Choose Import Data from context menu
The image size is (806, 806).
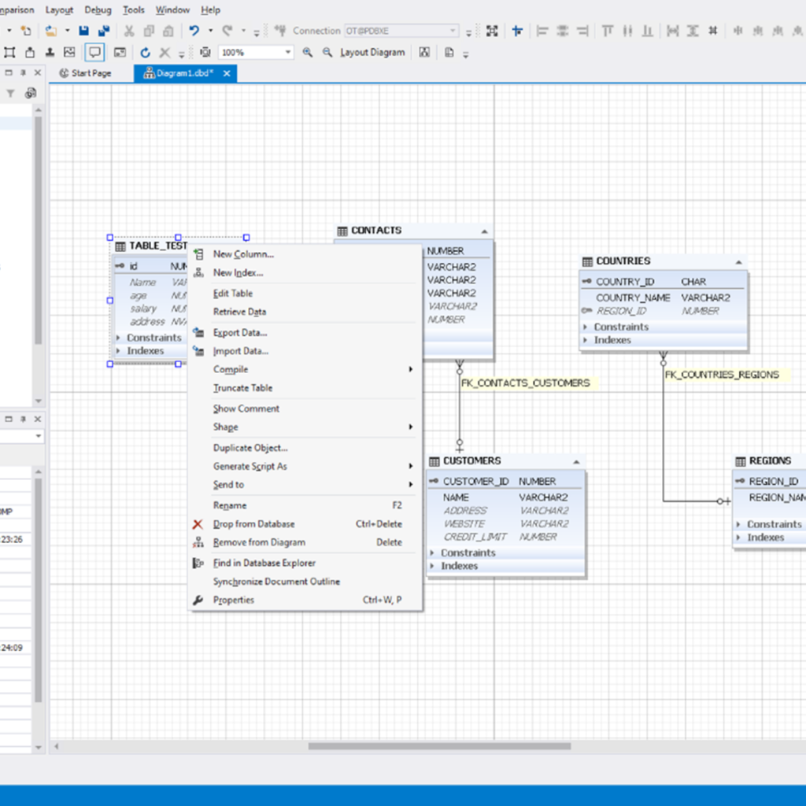click(x=305, y=351)
